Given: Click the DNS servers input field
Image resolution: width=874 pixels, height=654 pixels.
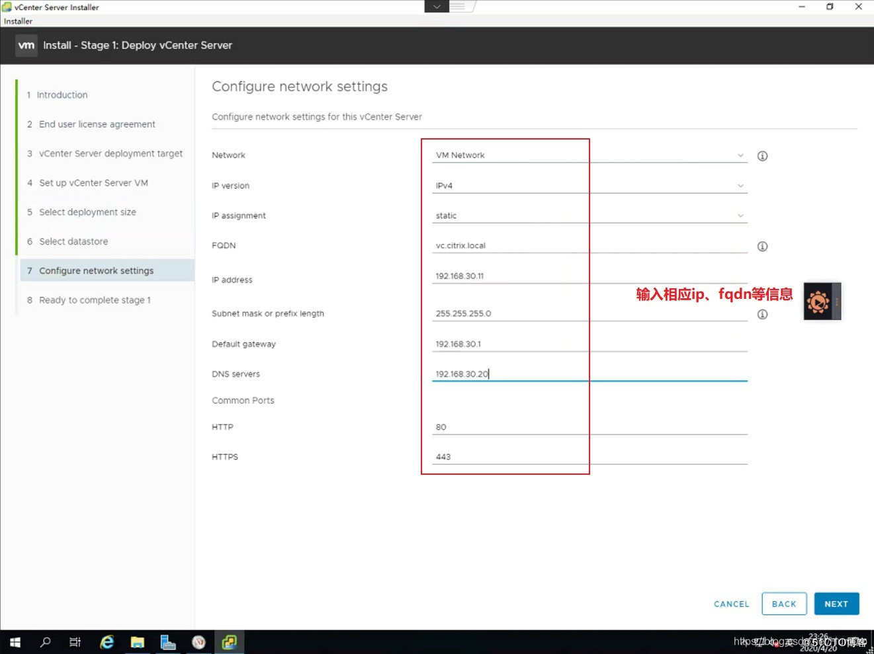Looking at the screenshot, I should (x=590, y=374).
